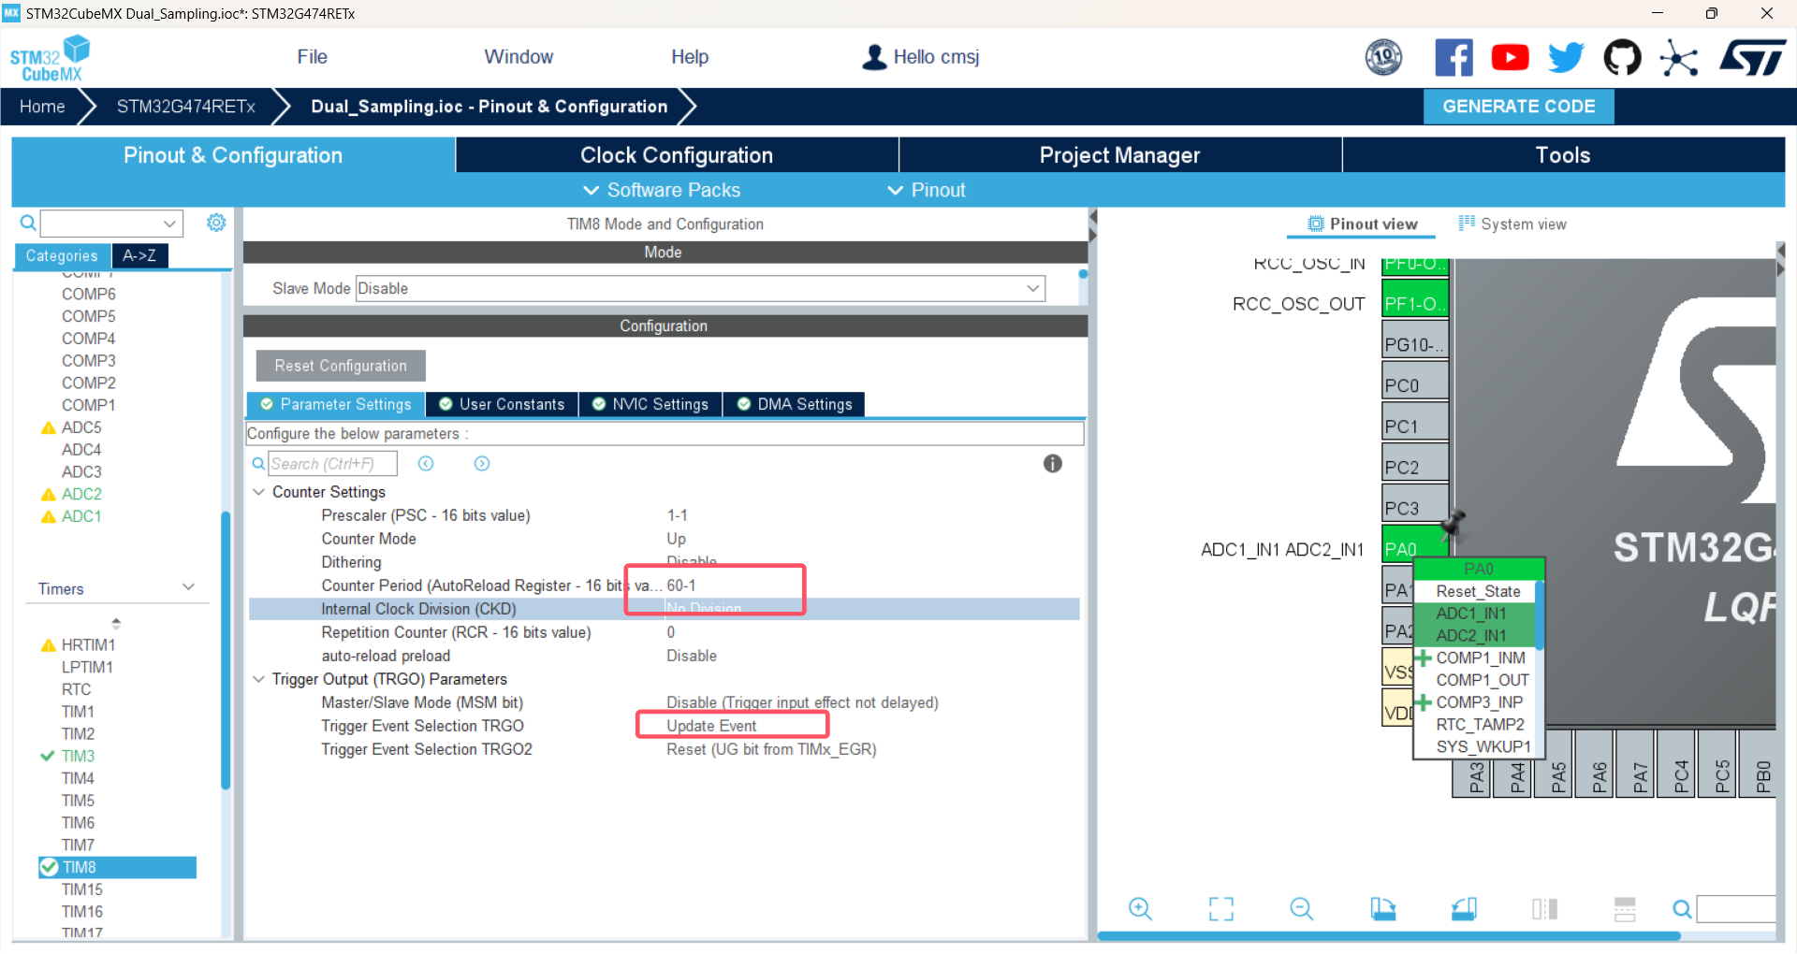Open the Slave Mode dropdown
This screenshot has width=1797, height=954.
(701, 289)
